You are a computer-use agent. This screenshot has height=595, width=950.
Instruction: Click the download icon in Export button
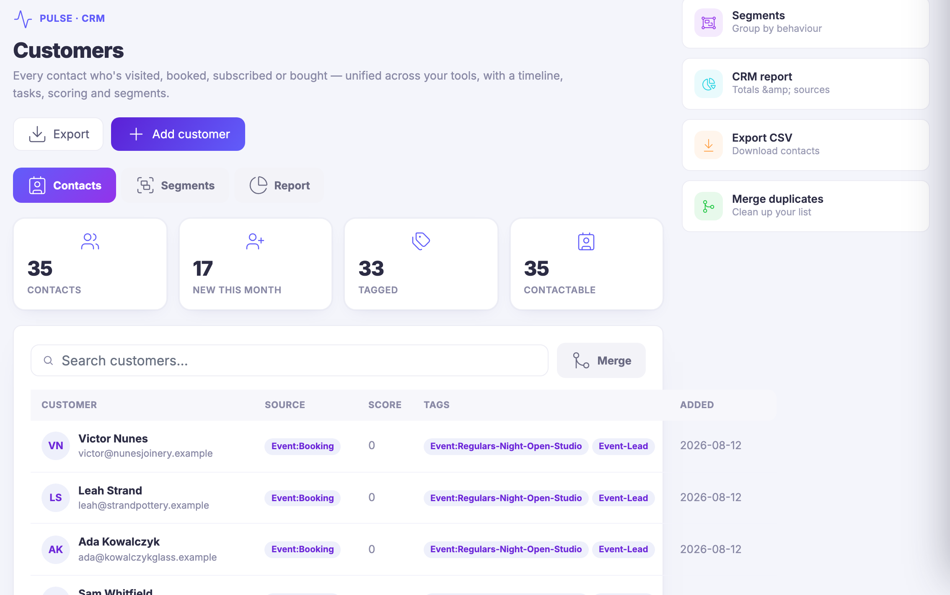[37, 134]
